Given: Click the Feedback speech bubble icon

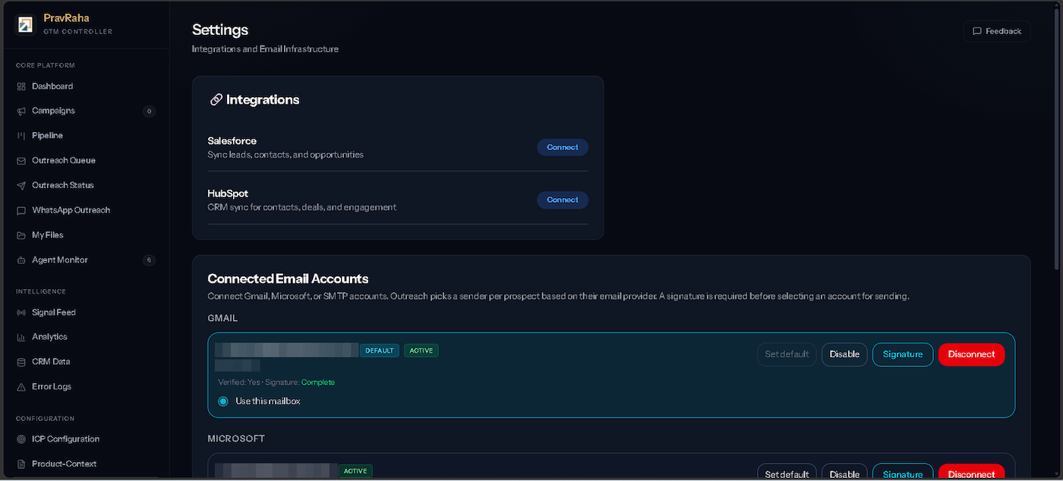Looking at the screenshot, I should click(x=977, y=31).
